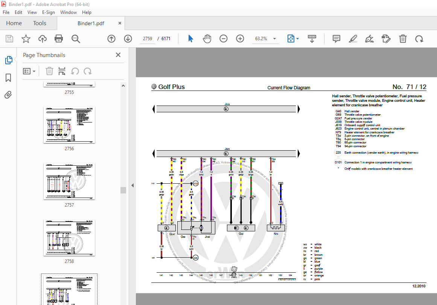Click the Golf Plus heading in document
This screenshot has width=437, height=305.
(x=171, y=87)
